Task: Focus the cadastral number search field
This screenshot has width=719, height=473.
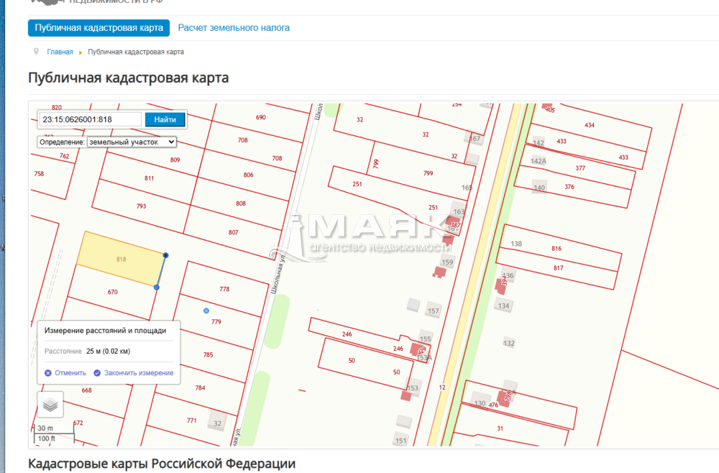Action: [89, 119]
